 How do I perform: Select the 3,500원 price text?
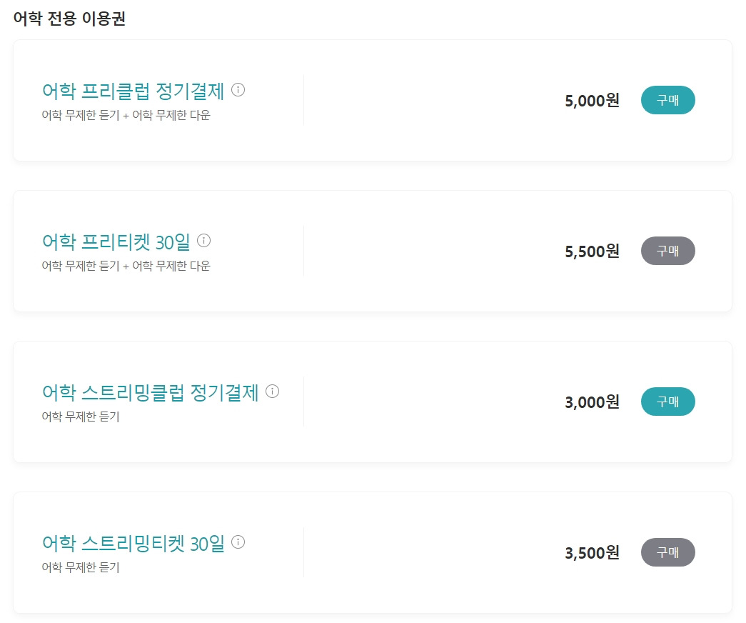592,553
